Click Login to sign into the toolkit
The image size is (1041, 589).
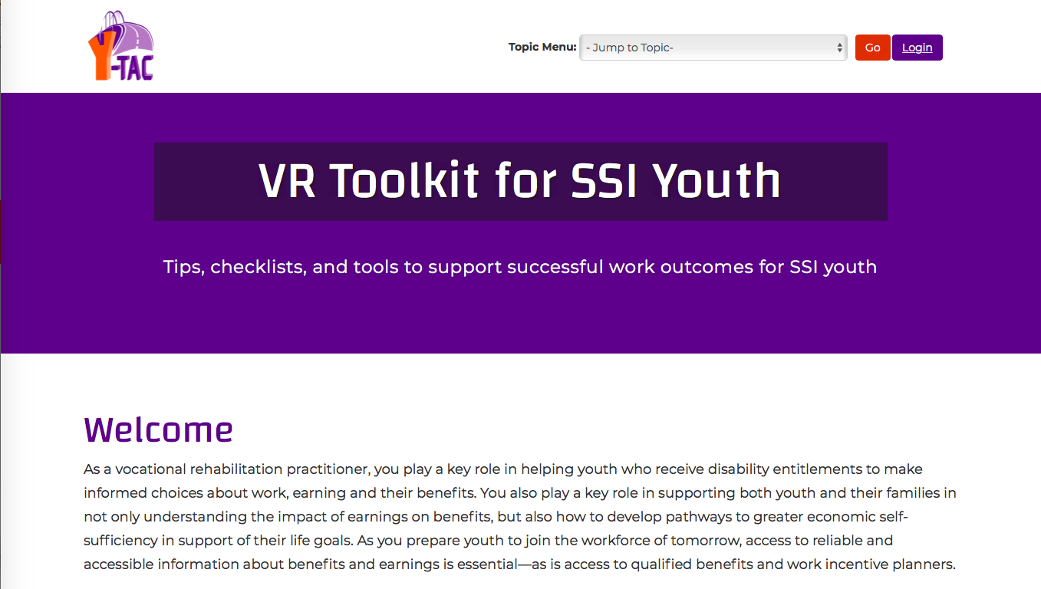click(917, 47)
